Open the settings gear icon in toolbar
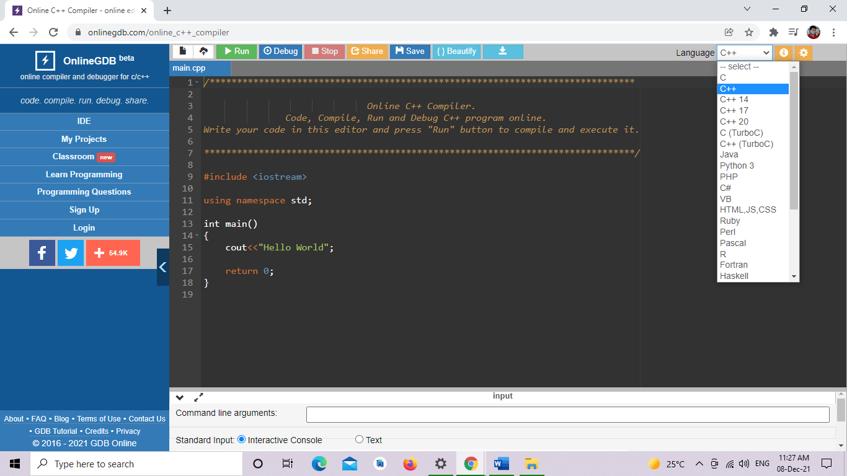847x476 pixels. point(804,53)
